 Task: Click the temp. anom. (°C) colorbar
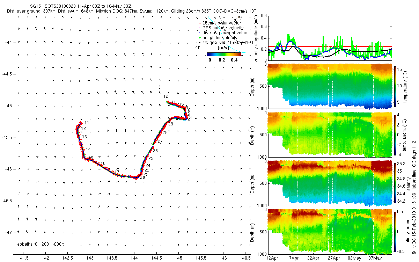pos(396,134)
